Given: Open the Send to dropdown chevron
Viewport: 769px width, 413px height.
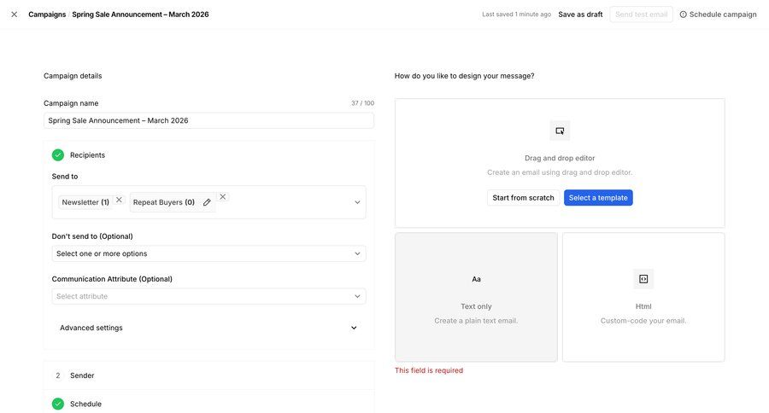Looking at the screenshot, I should pos(357,202).
